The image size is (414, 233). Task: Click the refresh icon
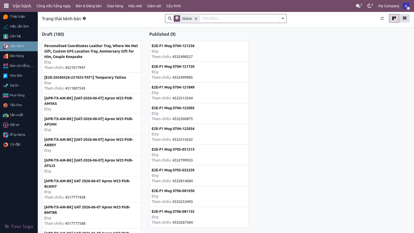pyautogui.click(x=382, y=18)
